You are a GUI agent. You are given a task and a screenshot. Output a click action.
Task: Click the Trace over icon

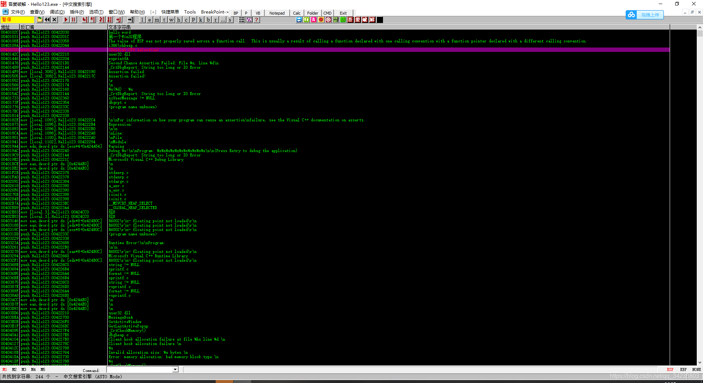click(x=109, y=20)
